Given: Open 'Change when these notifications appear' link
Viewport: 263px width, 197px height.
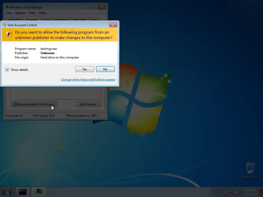Looking at the screenshot, I should coord(88,80).
